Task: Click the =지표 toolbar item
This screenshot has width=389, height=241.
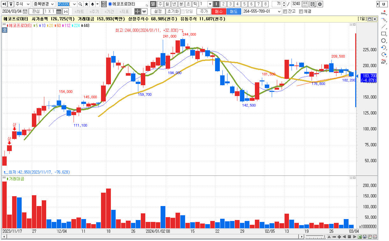Action: [x=125, y=11]
